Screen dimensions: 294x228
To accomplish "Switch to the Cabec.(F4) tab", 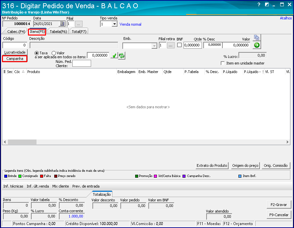I will pos(16,32).
